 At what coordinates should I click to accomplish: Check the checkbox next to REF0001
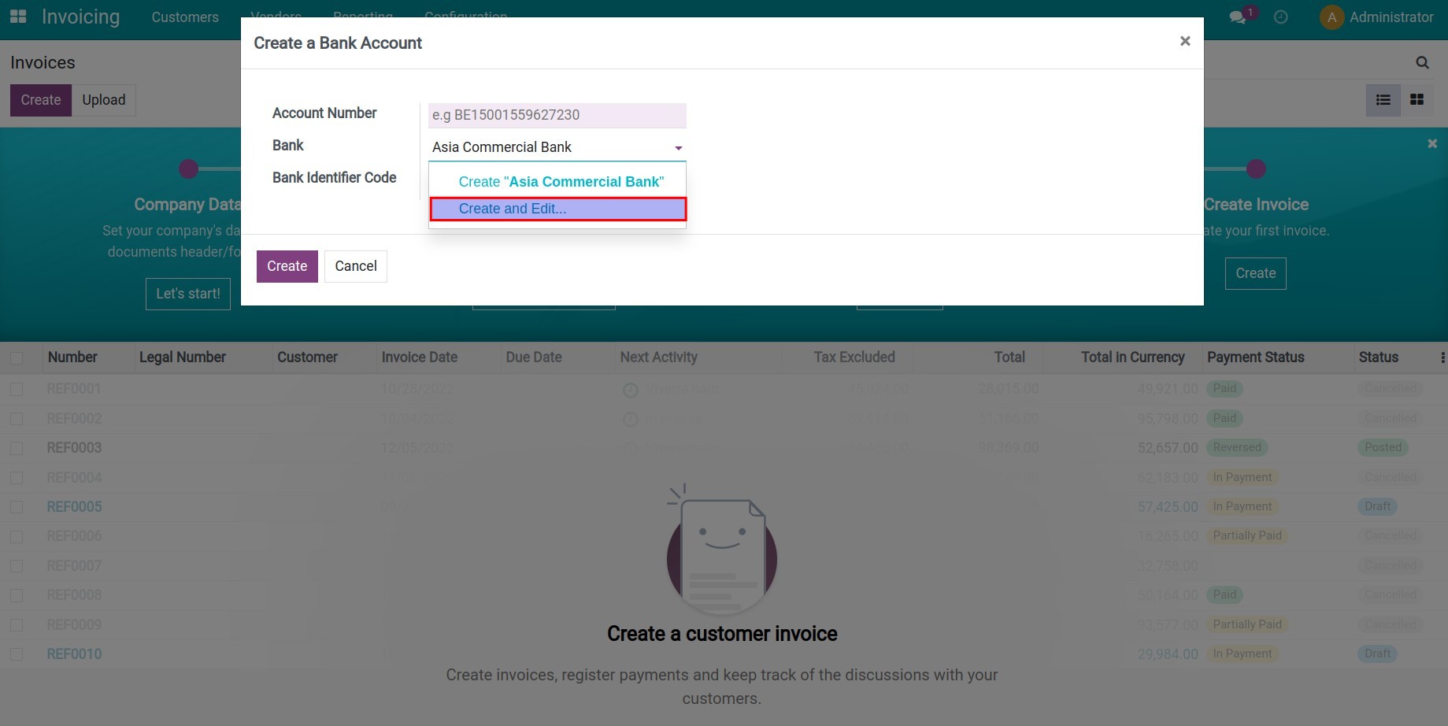click(17, 388)
